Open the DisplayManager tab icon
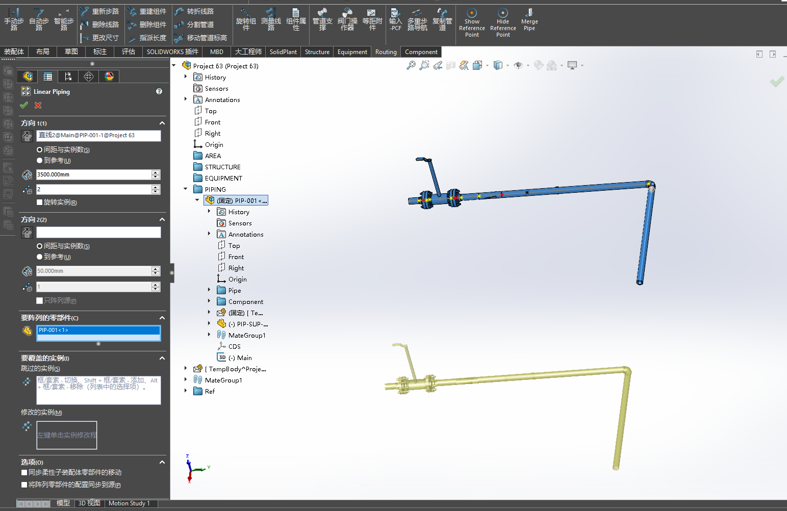Viewport: 787px width, 511px height. click(109, 76)
